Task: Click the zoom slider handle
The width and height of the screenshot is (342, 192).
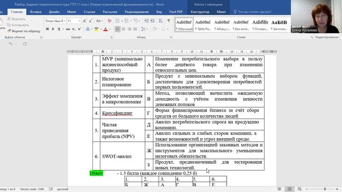Action: (x=325, y=189)
